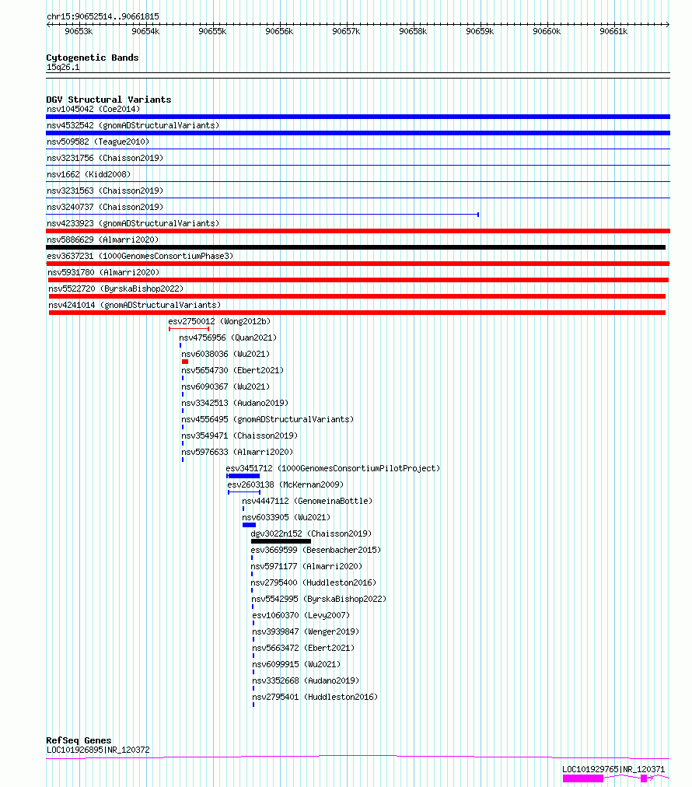Click the nsv3231756 (Chaisson2019) label

(105, 158)
